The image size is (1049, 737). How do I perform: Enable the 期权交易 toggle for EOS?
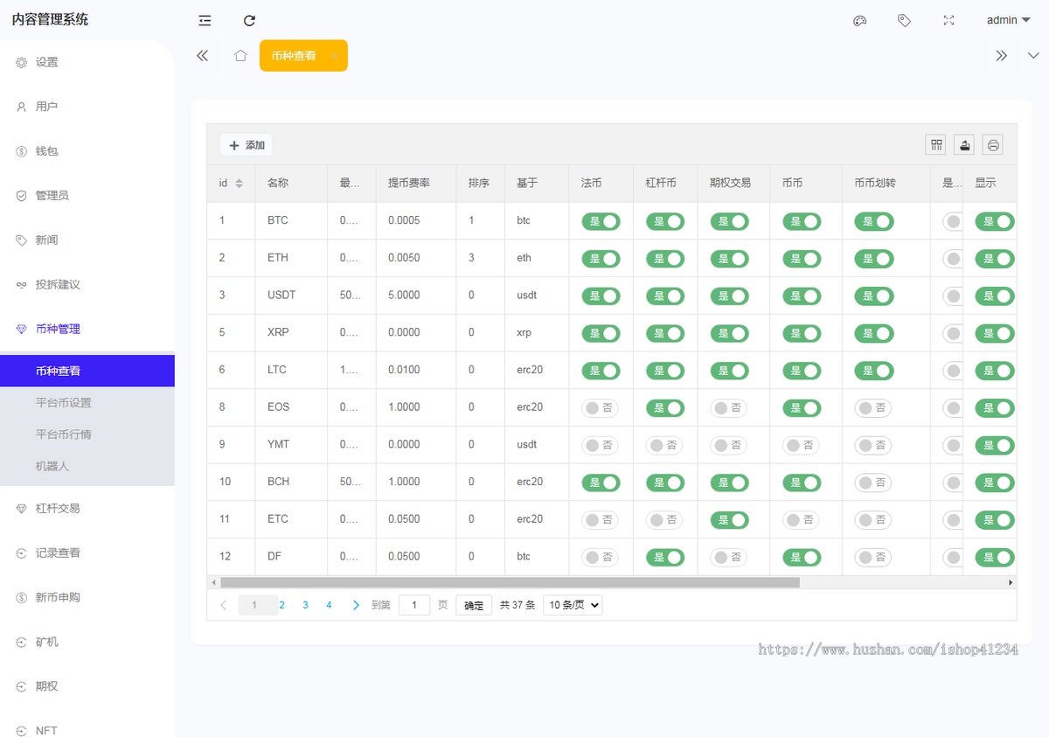point(729,407)
